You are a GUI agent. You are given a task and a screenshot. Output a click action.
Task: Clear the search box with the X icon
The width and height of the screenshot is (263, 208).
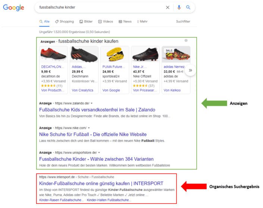[x=167, y=7]
